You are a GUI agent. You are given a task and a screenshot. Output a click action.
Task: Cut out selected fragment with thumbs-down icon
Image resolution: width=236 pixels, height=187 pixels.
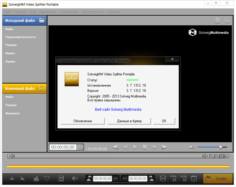coord(47,179)
